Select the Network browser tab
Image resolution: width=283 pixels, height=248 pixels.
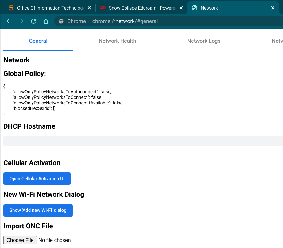(x=227, y=8)
